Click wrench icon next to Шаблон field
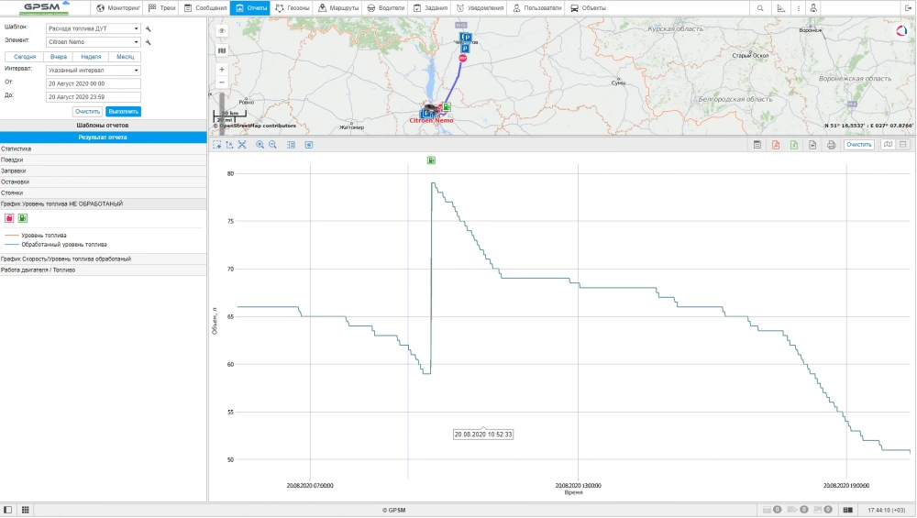 point(149,28)
